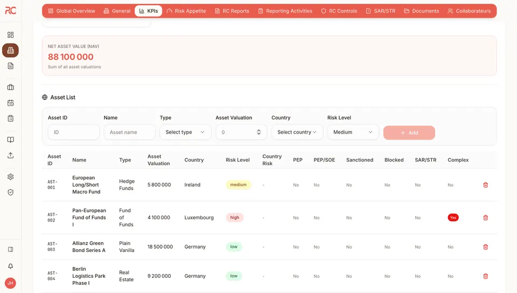Click the PEP/SOE column header
This screenshot has height=293, width=517.
point(324,160)
